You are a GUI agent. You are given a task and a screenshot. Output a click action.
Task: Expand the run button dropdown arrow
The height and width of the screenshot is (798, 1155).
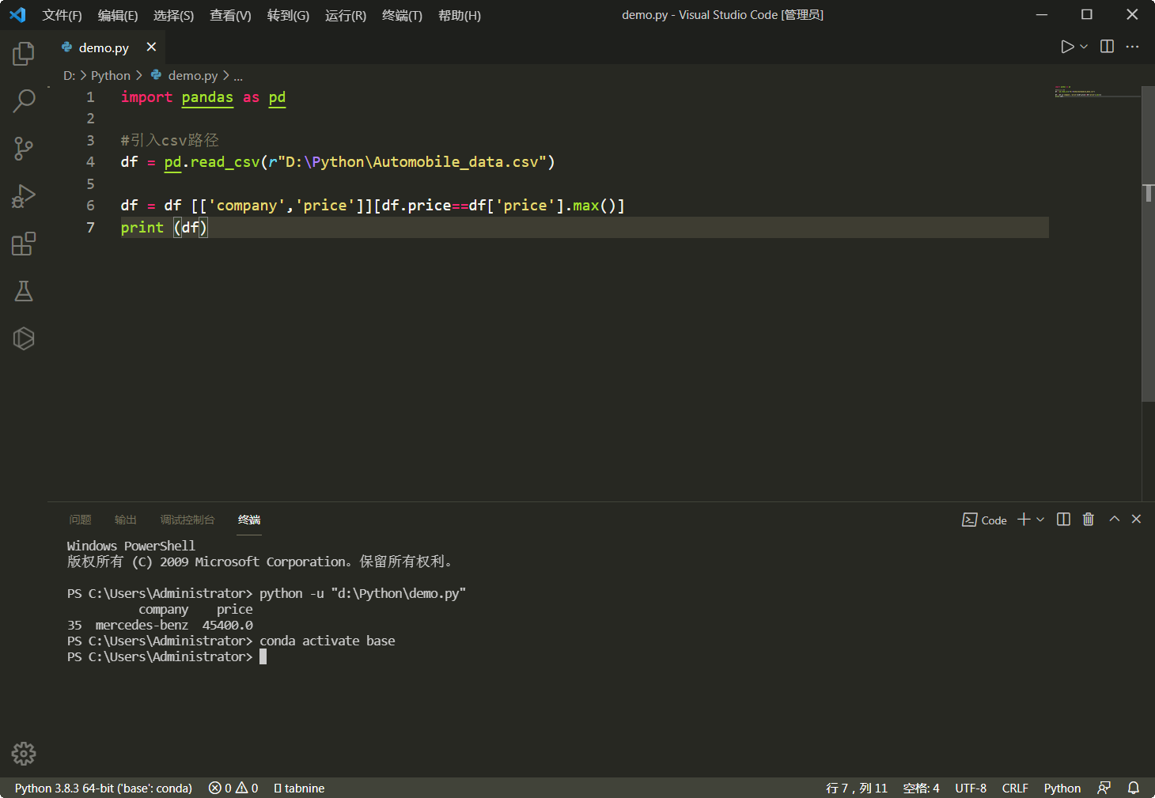1084,47
